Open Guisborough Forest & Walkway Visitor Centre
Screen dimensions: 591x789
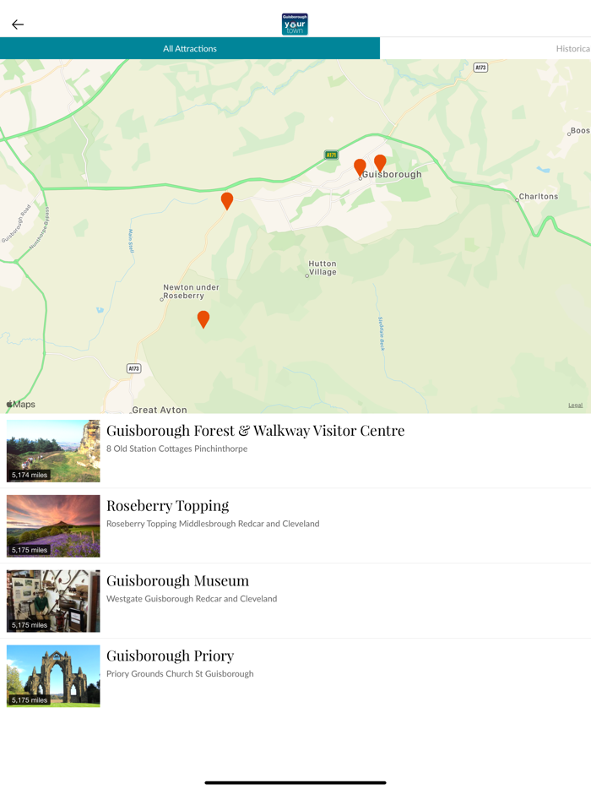[x=295, y=451]
